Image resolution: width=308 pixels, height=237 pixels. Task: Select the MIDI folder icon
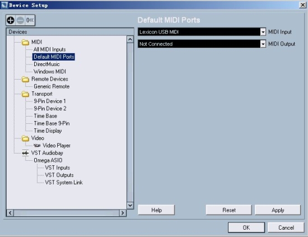click(25, 42)
